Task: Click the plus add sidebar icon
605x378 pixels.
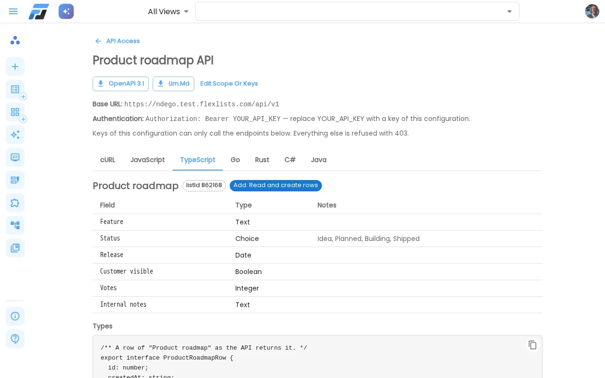Action: point(15,67)
